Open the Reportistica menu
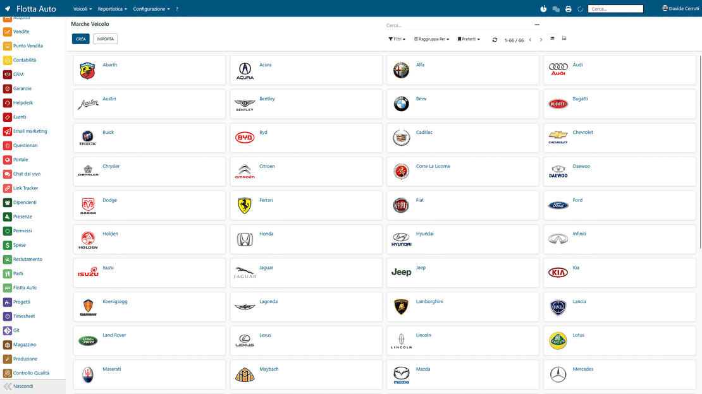The image size is (702, 394). coord(113,9)
